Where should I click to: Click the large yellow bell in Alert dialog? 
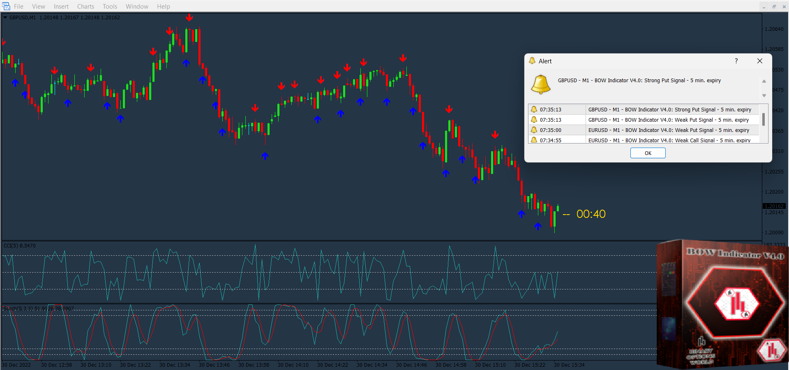click(x=540, y=84)
